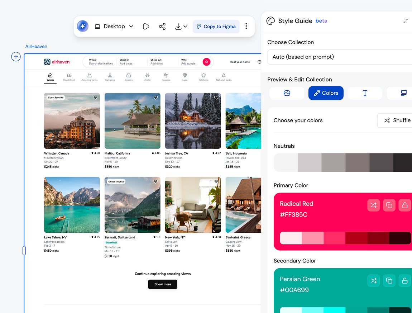
Task: Click the Copy to Figma button
Action: (216, 27)
